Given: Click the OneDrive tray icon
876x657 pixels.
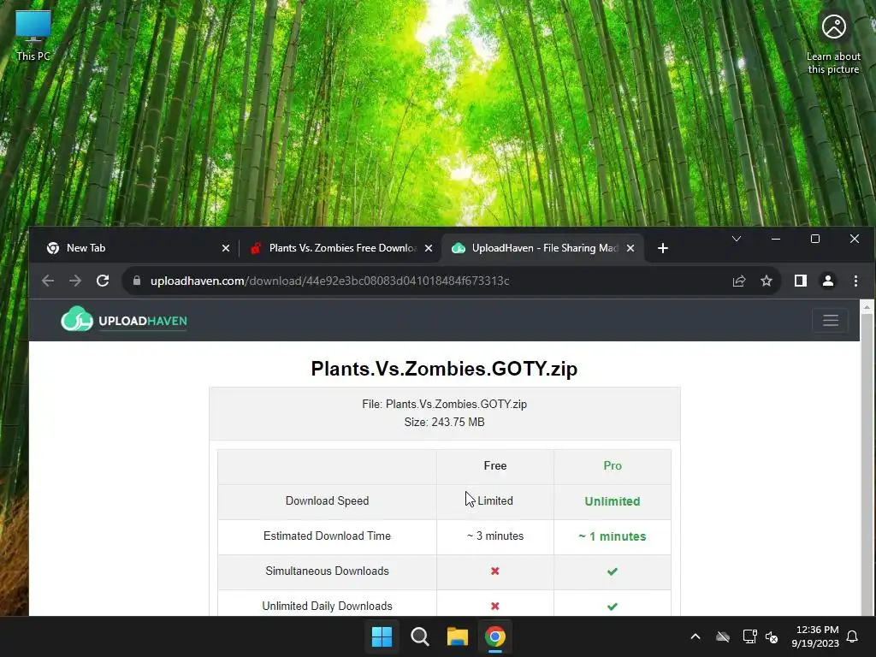Looking at the screenshot, I should tap(723, 636).
